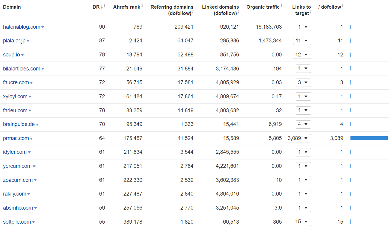Expand the arrow menu next to farleu.com

tap(30, 111)
